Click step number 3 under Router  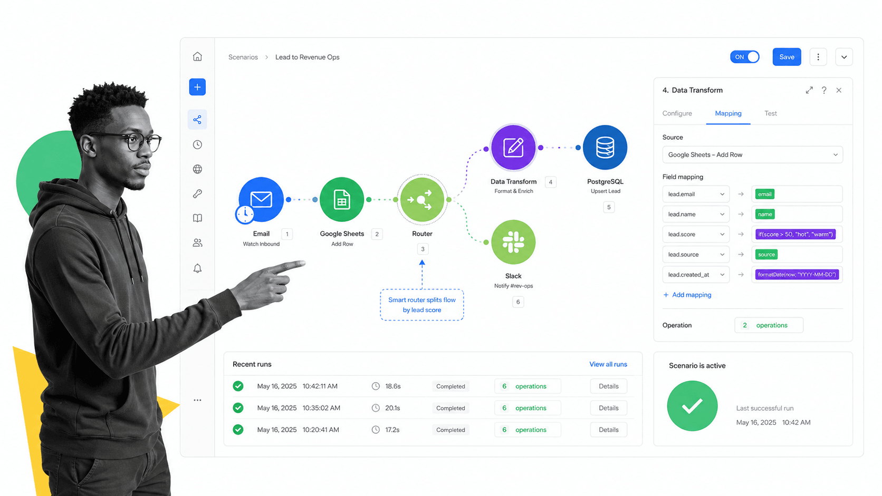[423, 249]
